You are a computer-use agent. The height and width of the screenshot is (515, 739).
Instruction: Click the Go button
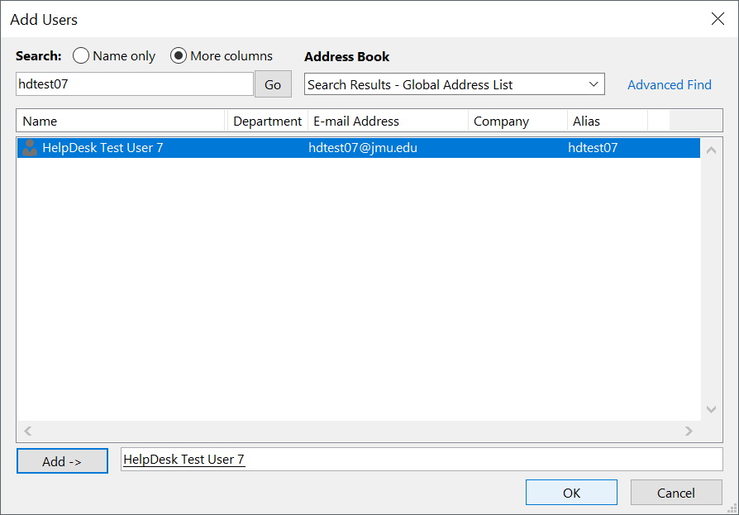[273, 84]
